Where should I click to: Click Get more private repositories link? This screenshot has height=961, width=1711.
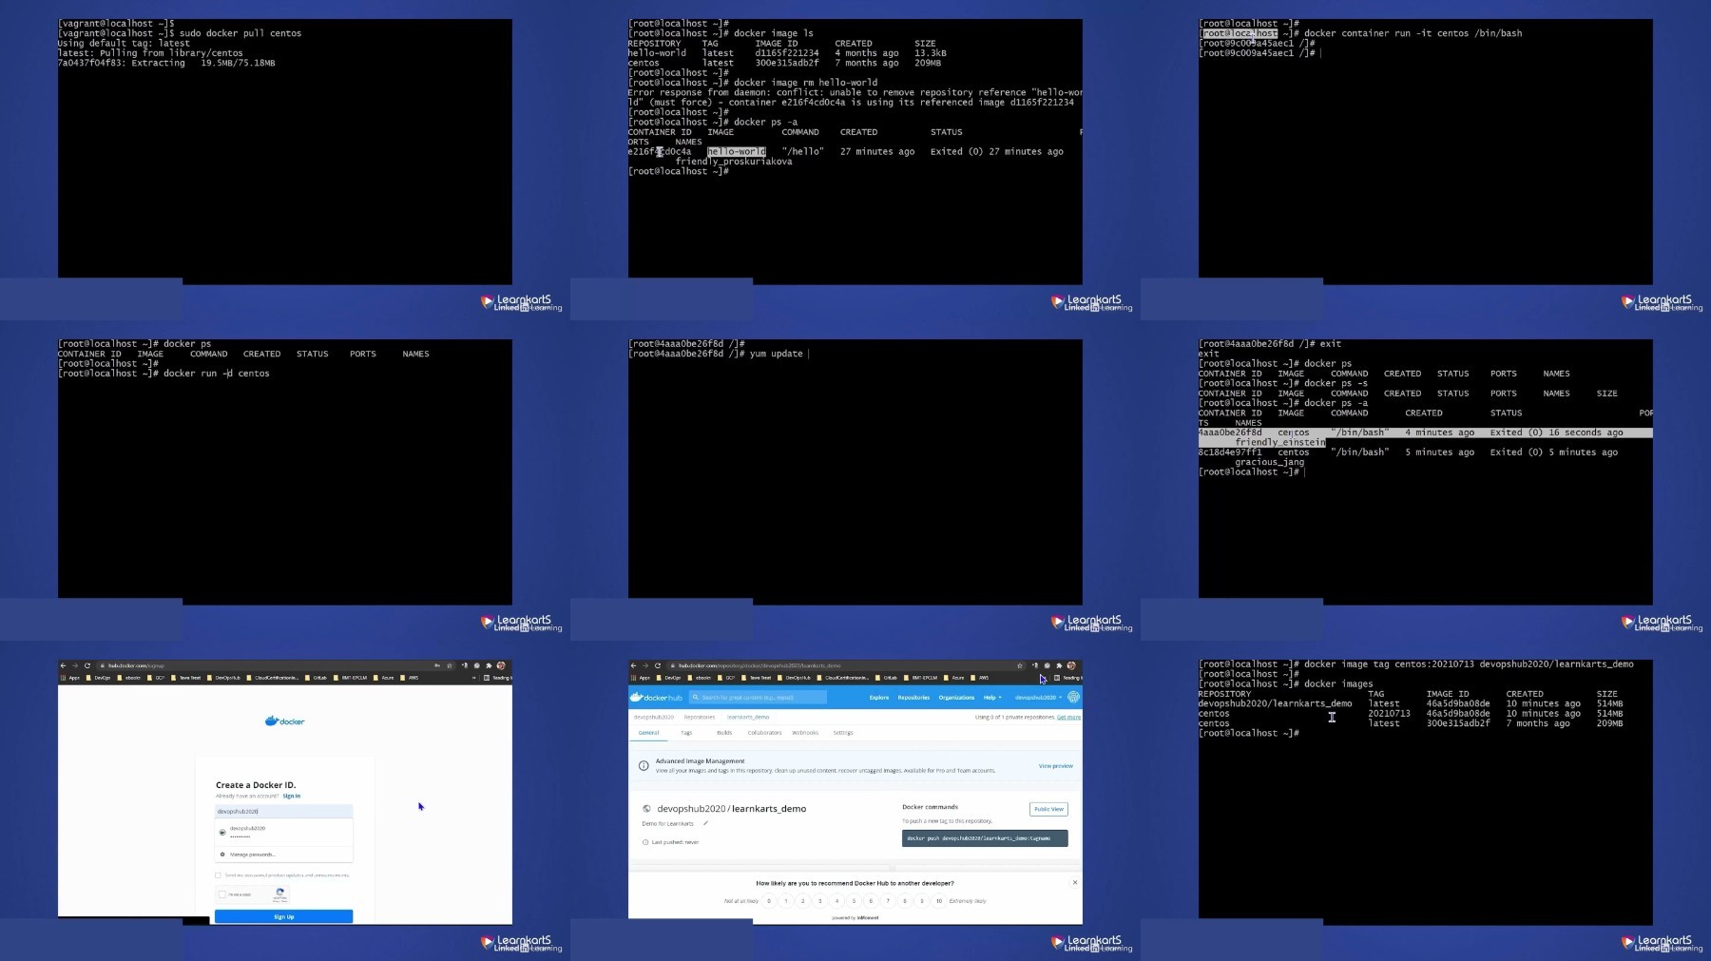coord(1068,717)
